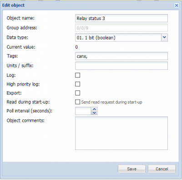Click the "Poll interval (seconds):" label
Image resolution: width=182 pixels, height=180 pixels.
pyautogui.click(x=29, y=111)
